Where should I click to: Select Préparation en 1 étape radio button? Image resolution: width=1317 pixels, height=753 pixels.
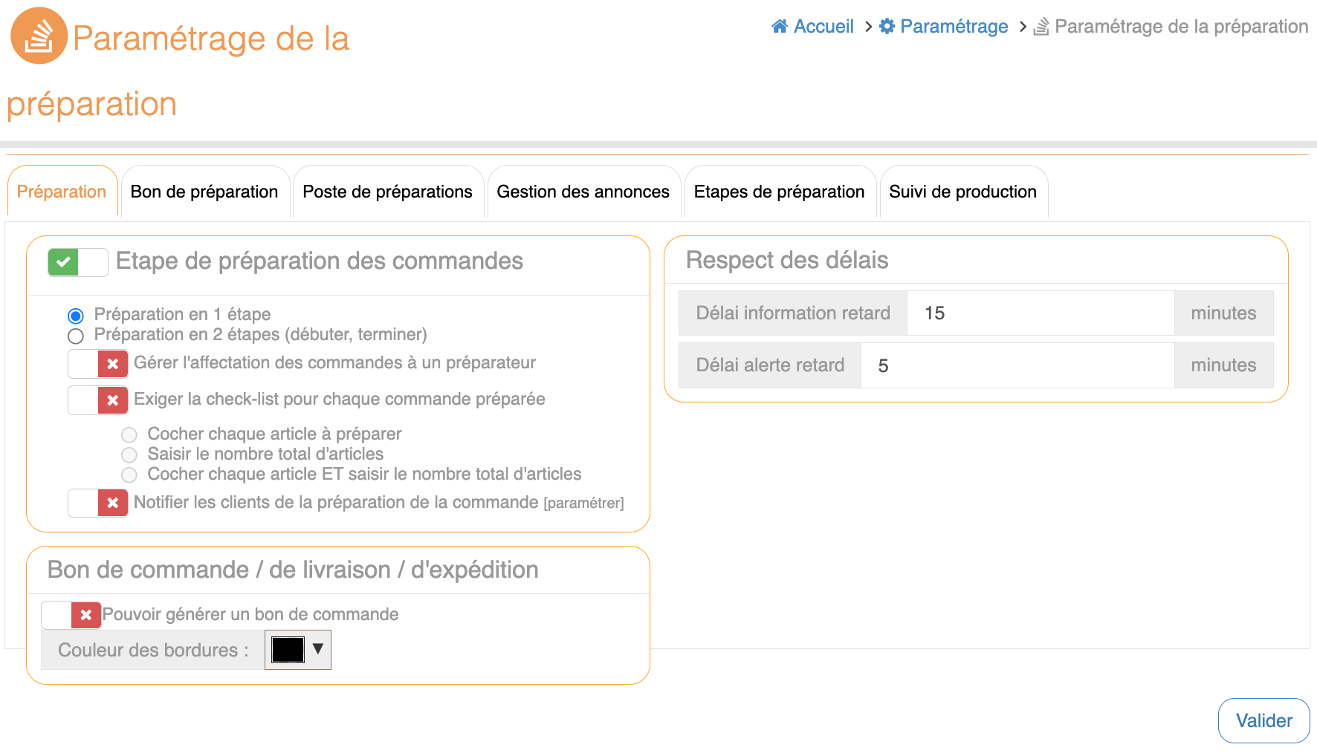coord(76,316)
